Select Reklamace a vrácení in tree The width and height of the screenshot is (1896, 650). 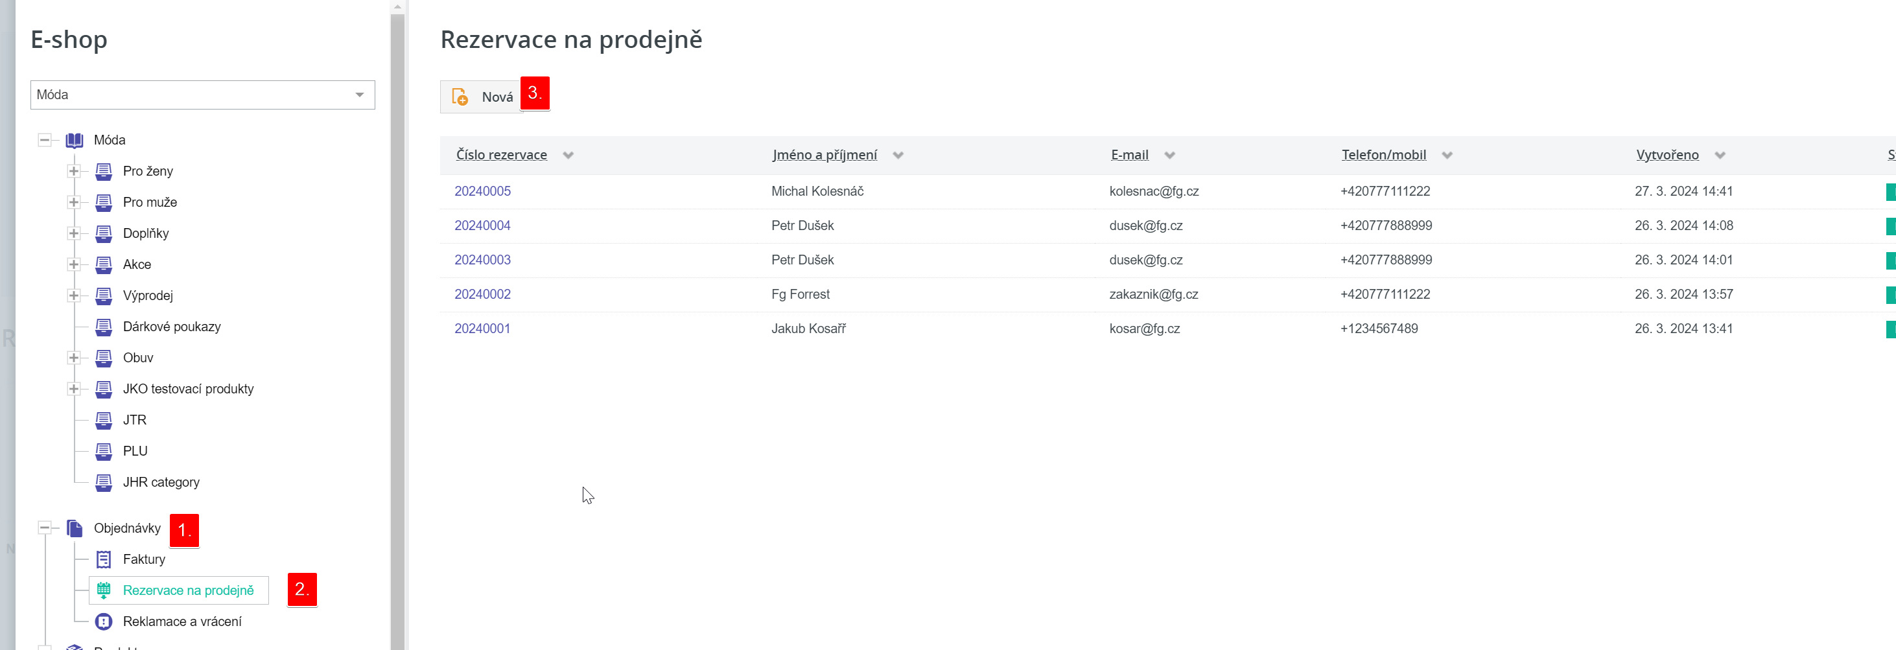point(181,621)
